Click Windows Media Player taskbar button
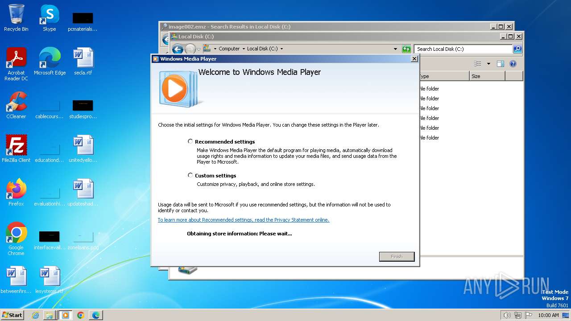Screen dimensions: 571x321 [65, 315]
